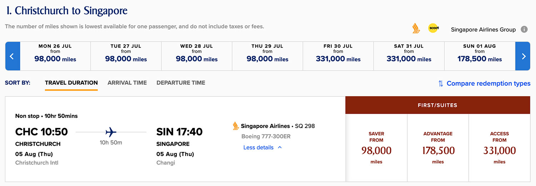Click the Less details link
This screenshot has height=186, width=536.
[x=258, y=147]
